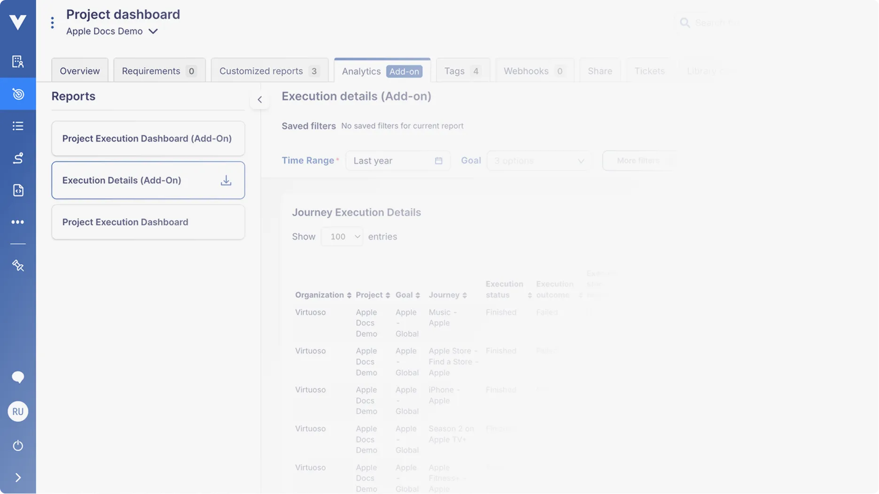Open the organization building icon in sidebar
Screen dimensions: 879x494
pos(18,62)
